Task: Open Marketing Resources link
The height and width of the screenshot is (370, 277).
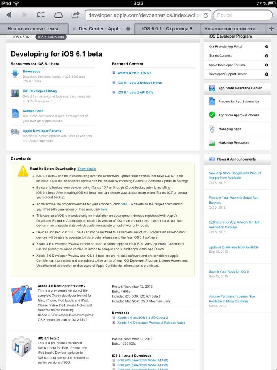Action: (234, 143)
